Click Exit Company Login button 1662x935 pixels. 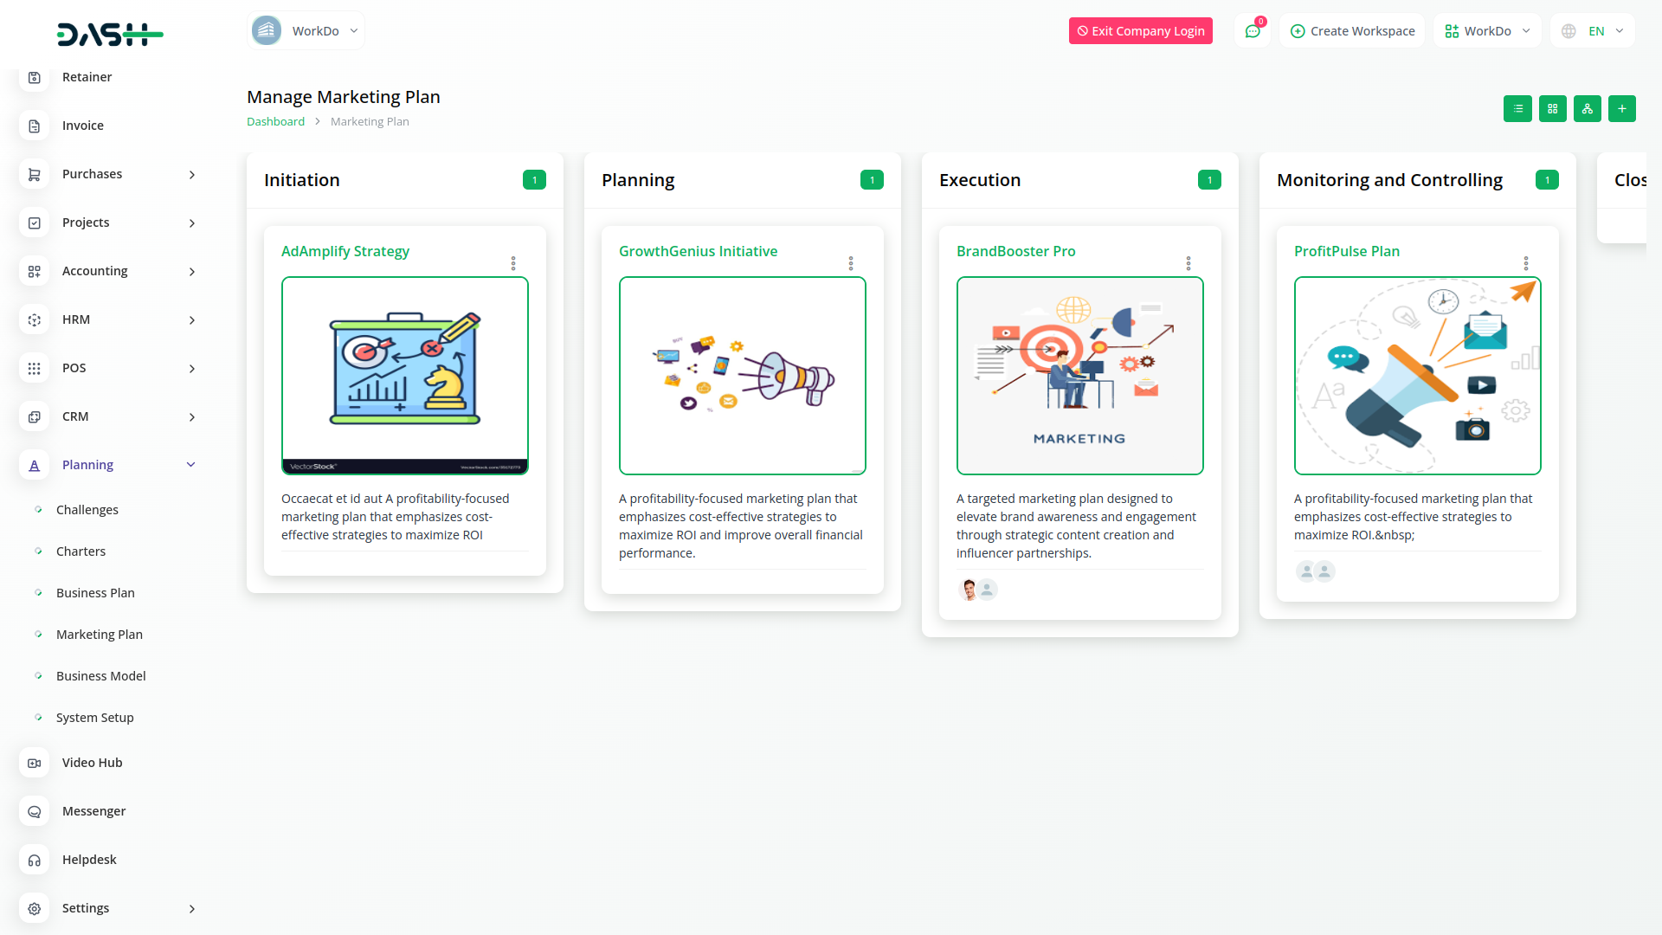[x=1140, y=31]
